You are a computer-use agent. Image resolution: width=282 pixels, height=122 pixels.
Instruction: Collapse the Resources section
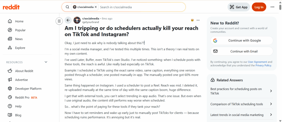(46, 62)
